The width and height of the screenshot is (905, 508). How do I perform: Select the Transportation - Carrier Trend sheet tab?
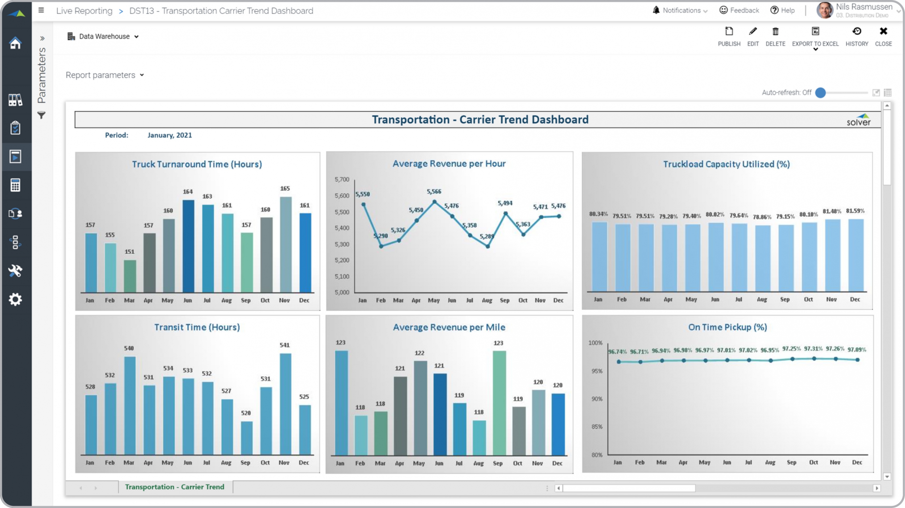click(x=174, y=487)
